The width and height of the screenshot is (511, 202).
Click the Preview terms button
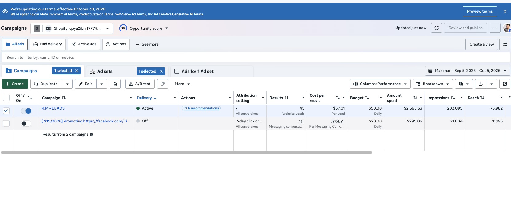click(x=480, y=11)
